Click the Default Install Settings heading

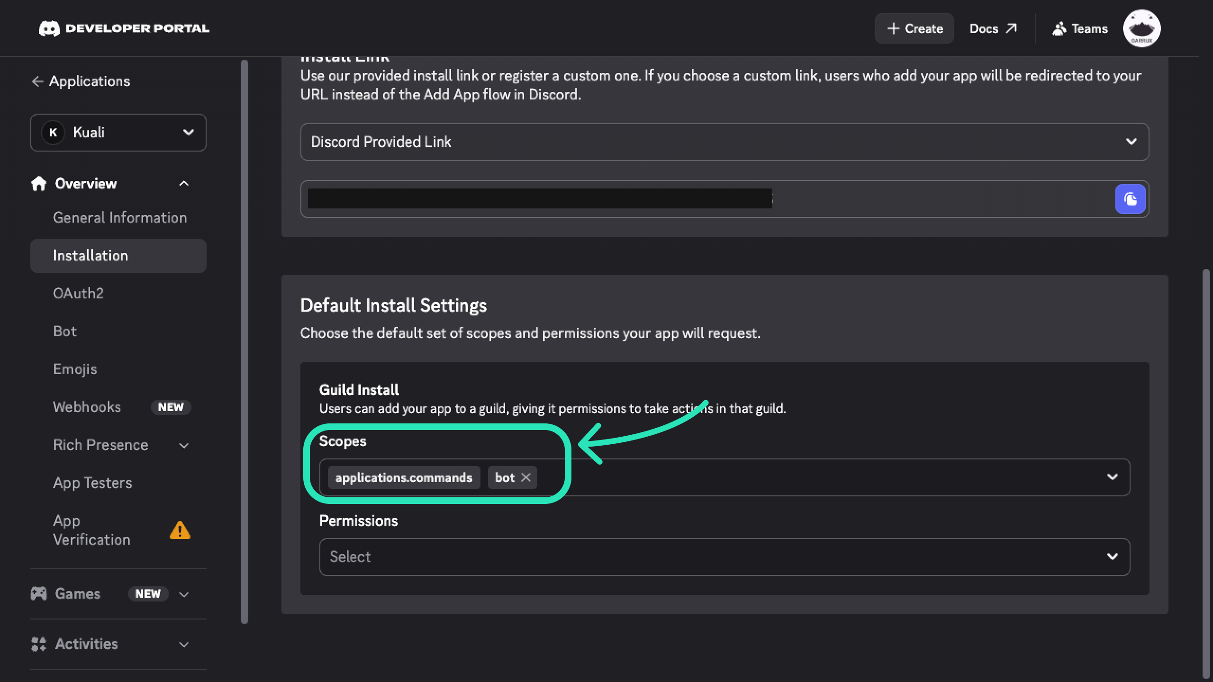(394, 305)
